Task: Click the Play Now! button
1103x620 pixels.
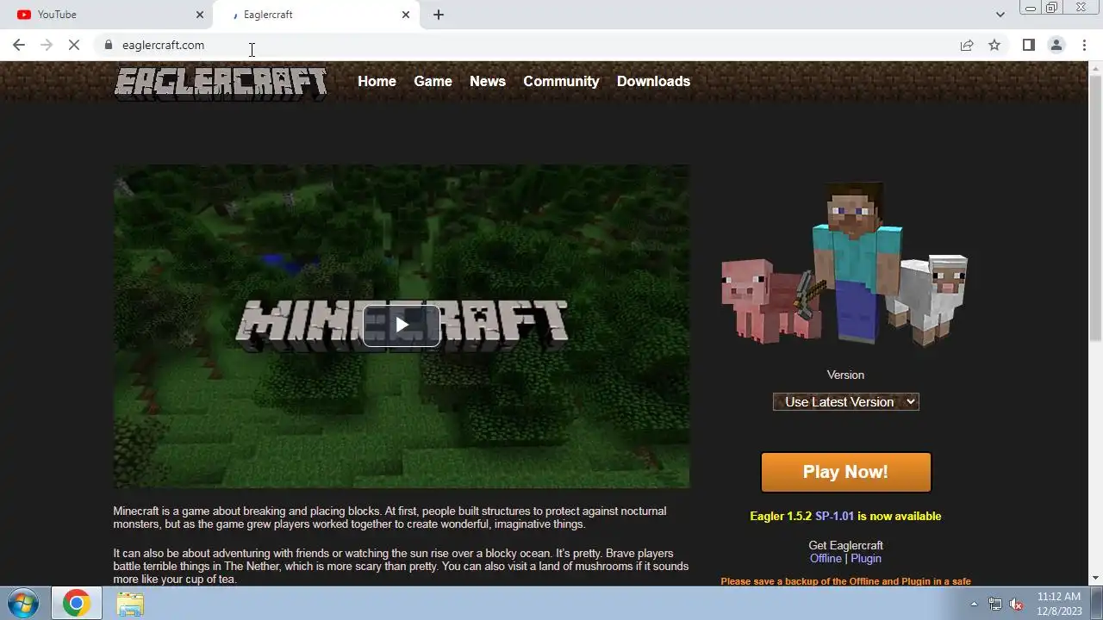Action: pos(846,472)
